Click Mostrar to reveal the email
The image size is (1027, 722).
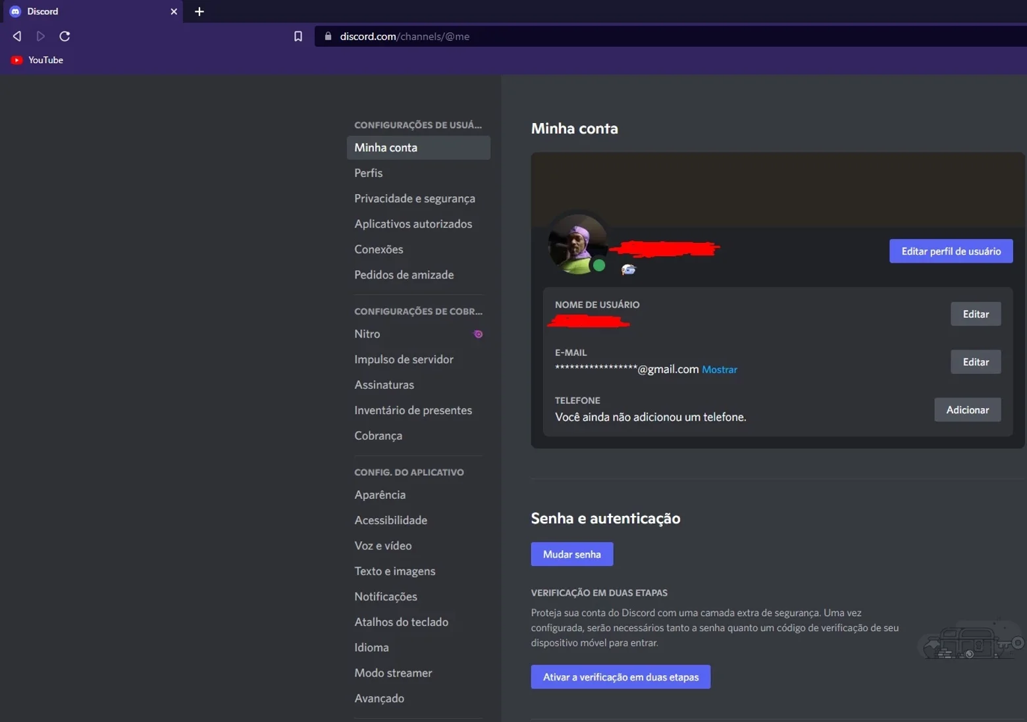click(719, 370)
